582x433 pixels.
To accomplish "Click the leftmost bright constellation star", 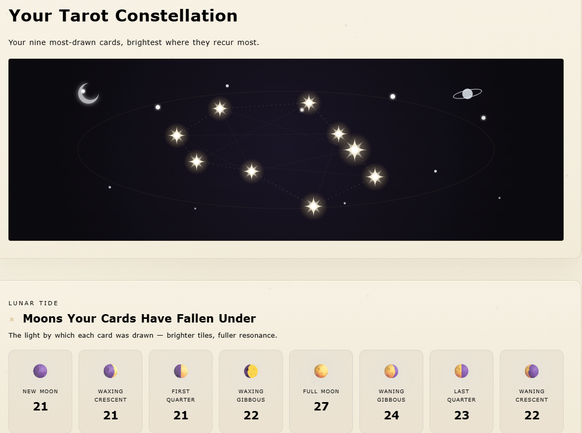I will pos(177,136).
